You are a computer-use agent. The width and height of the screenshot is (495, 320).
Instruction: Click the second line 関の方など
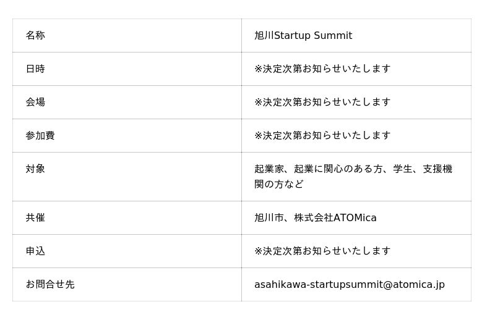click(x=279, y=184)
